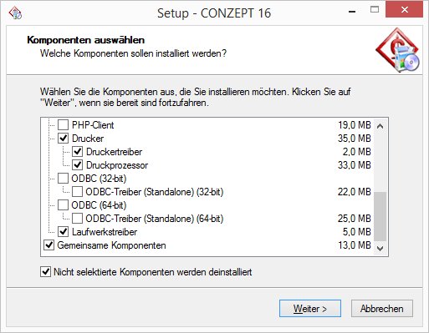The width and height of the screenshot is (429, 333).
Task: Click the CONZEPT 16 title bar icon
Action: click(15, 13)
